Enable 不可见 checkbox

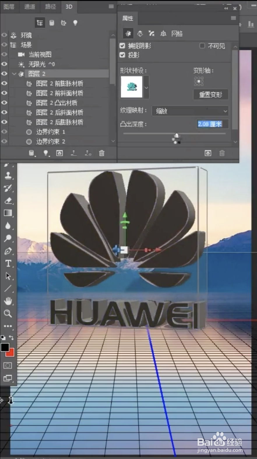click(x=202, y=45)
